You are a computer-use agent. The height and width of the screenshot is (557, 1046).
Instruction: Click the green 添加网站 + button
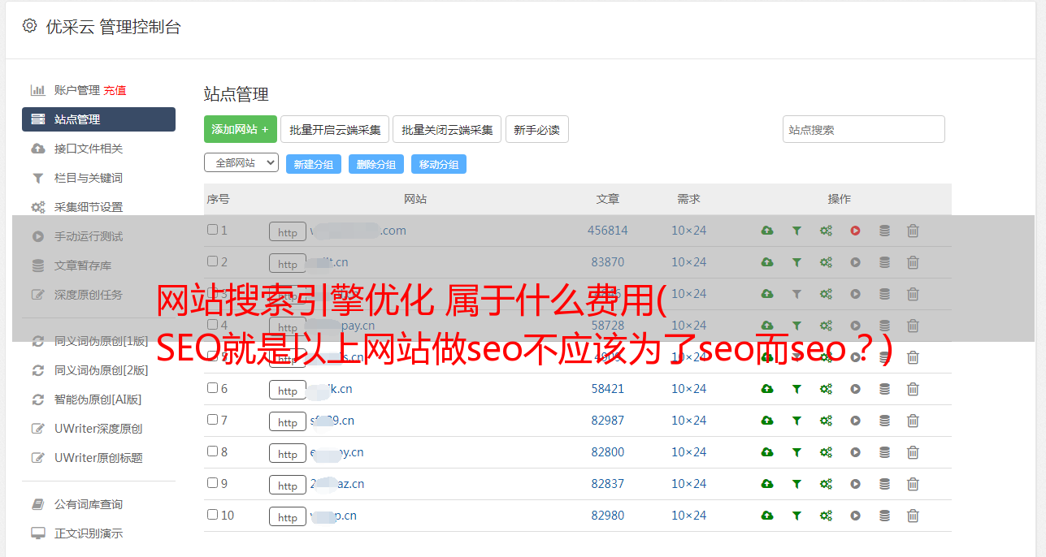(x=241, y=129)
